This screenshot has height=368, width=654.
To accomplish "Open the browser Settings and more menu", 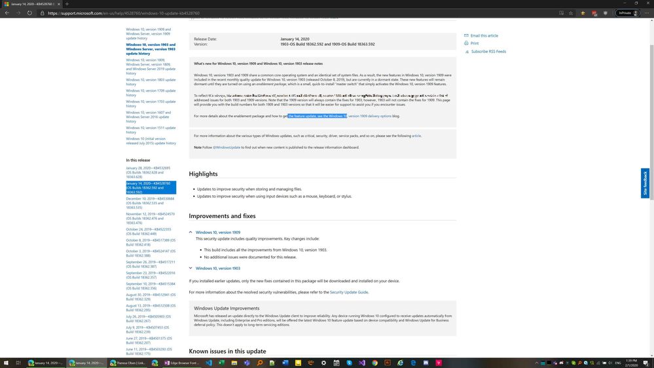I will point(647,13).
